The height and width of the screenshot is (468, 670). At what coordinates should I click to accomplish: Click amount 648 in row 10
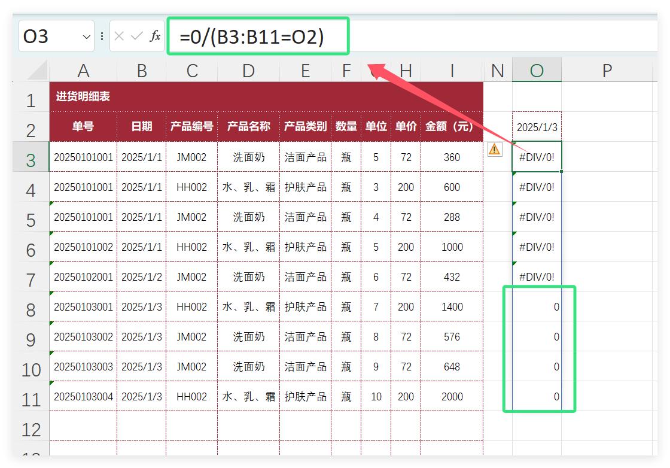[452, 366]
